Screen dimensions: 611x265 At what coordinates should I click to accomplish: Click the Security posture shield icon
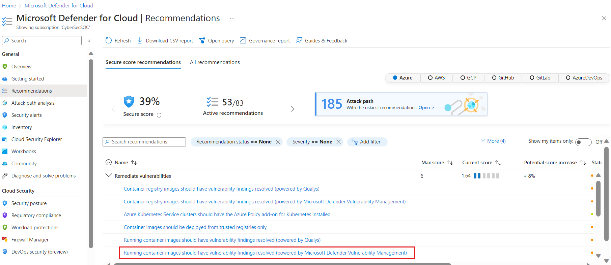pyautogui.click(x=5, y=203)
